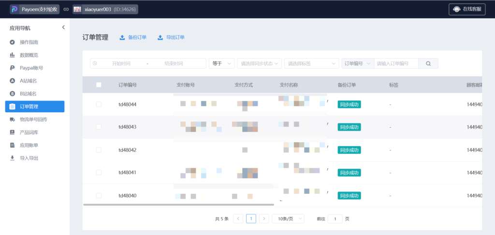Click the link icon beside Payoem支付轮收
This screenshot has width=495, height=235.
66,9
